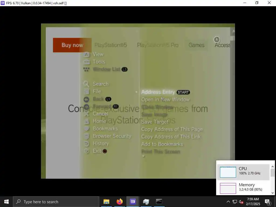Show hidden tray icons chevron
Screen dimensions: 276x207
(x=228, y=202)
